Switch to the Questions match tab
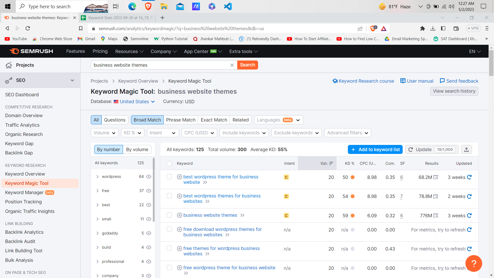The width and height of the screenshot is (494, 278). pyautogui.click(x=115, y=120)
